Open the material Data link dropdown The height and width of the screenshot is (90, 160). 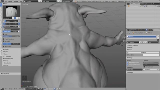click(154, 42)
